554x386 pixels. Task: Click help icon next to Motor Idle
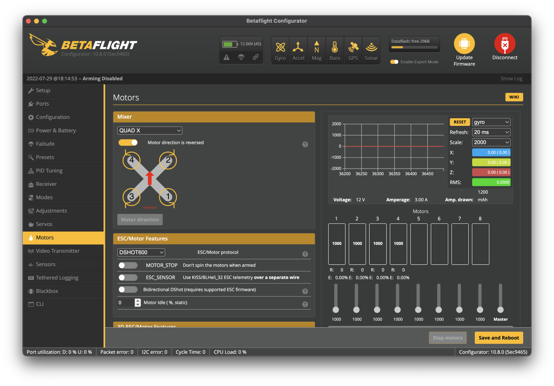[x=305, y=304]
